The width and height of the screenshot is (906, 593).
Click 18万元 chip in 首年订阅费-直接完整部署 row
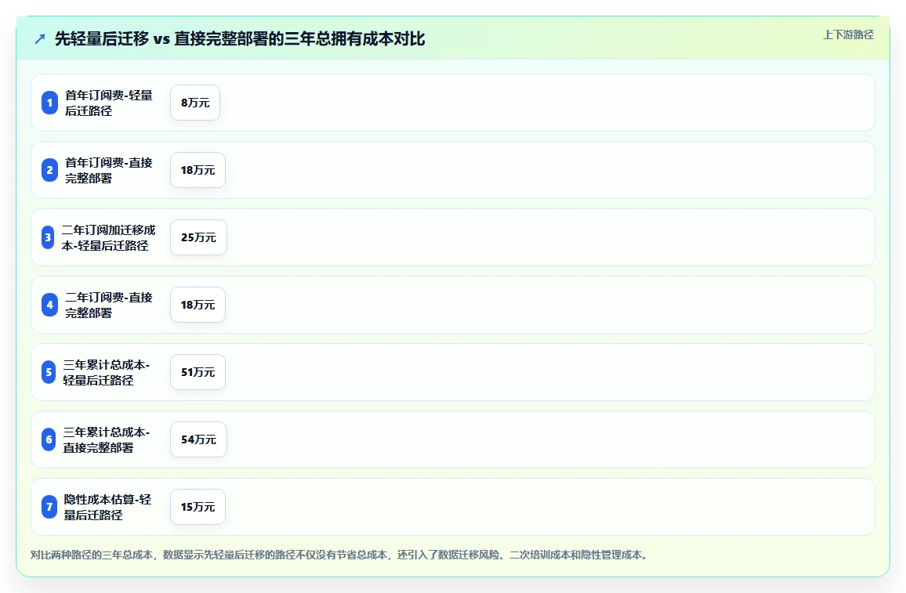click(x=198, y=170)
